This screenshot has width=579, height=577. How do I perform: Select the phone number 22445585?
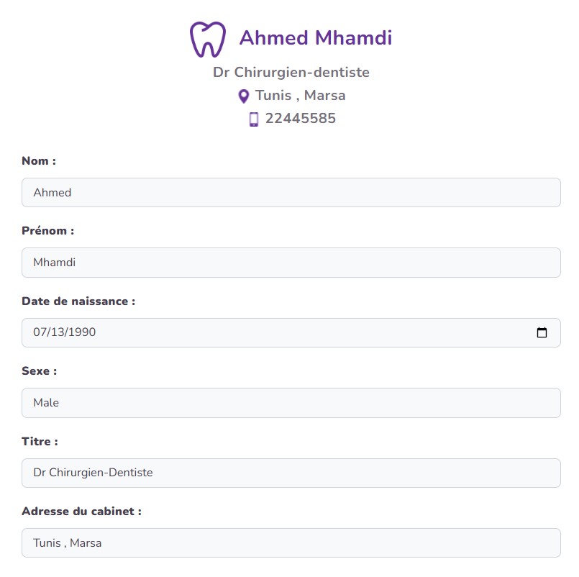click(x=300, y=119)
